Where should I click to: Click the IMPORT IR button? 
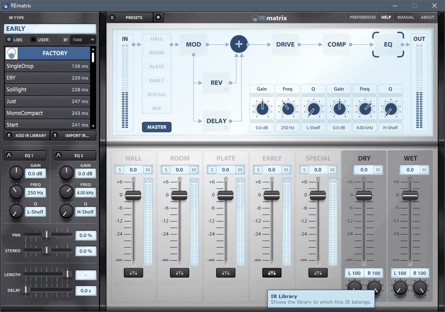[x=73, y=136]
